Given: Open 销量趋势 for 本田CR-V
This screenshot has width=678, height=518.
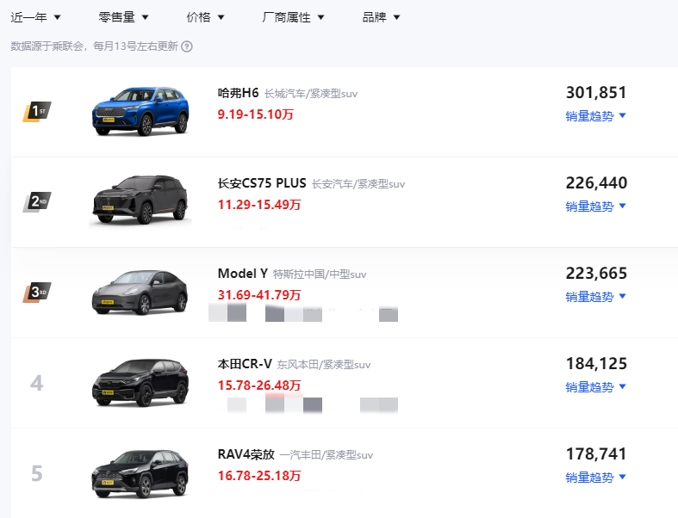Looking at the screenshot, I should coord(595,387).
